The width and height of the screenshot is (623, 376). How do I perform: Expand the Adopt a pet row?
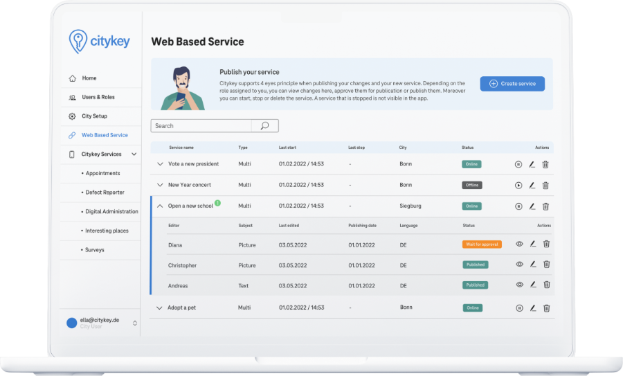click(159, 307)
